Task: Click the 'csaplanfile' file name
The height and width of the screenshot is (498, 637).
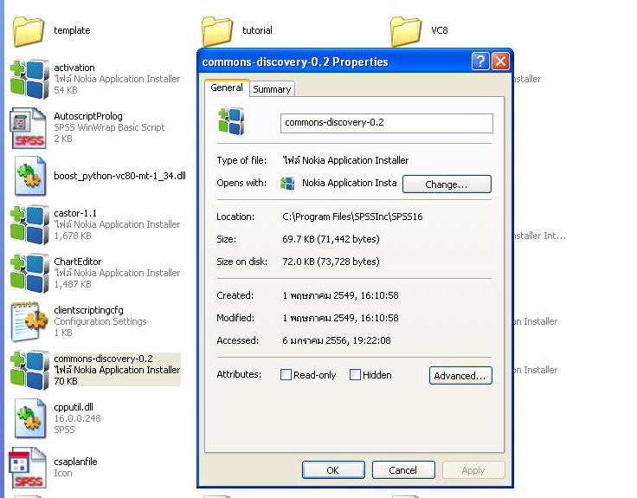Action: 75,462
